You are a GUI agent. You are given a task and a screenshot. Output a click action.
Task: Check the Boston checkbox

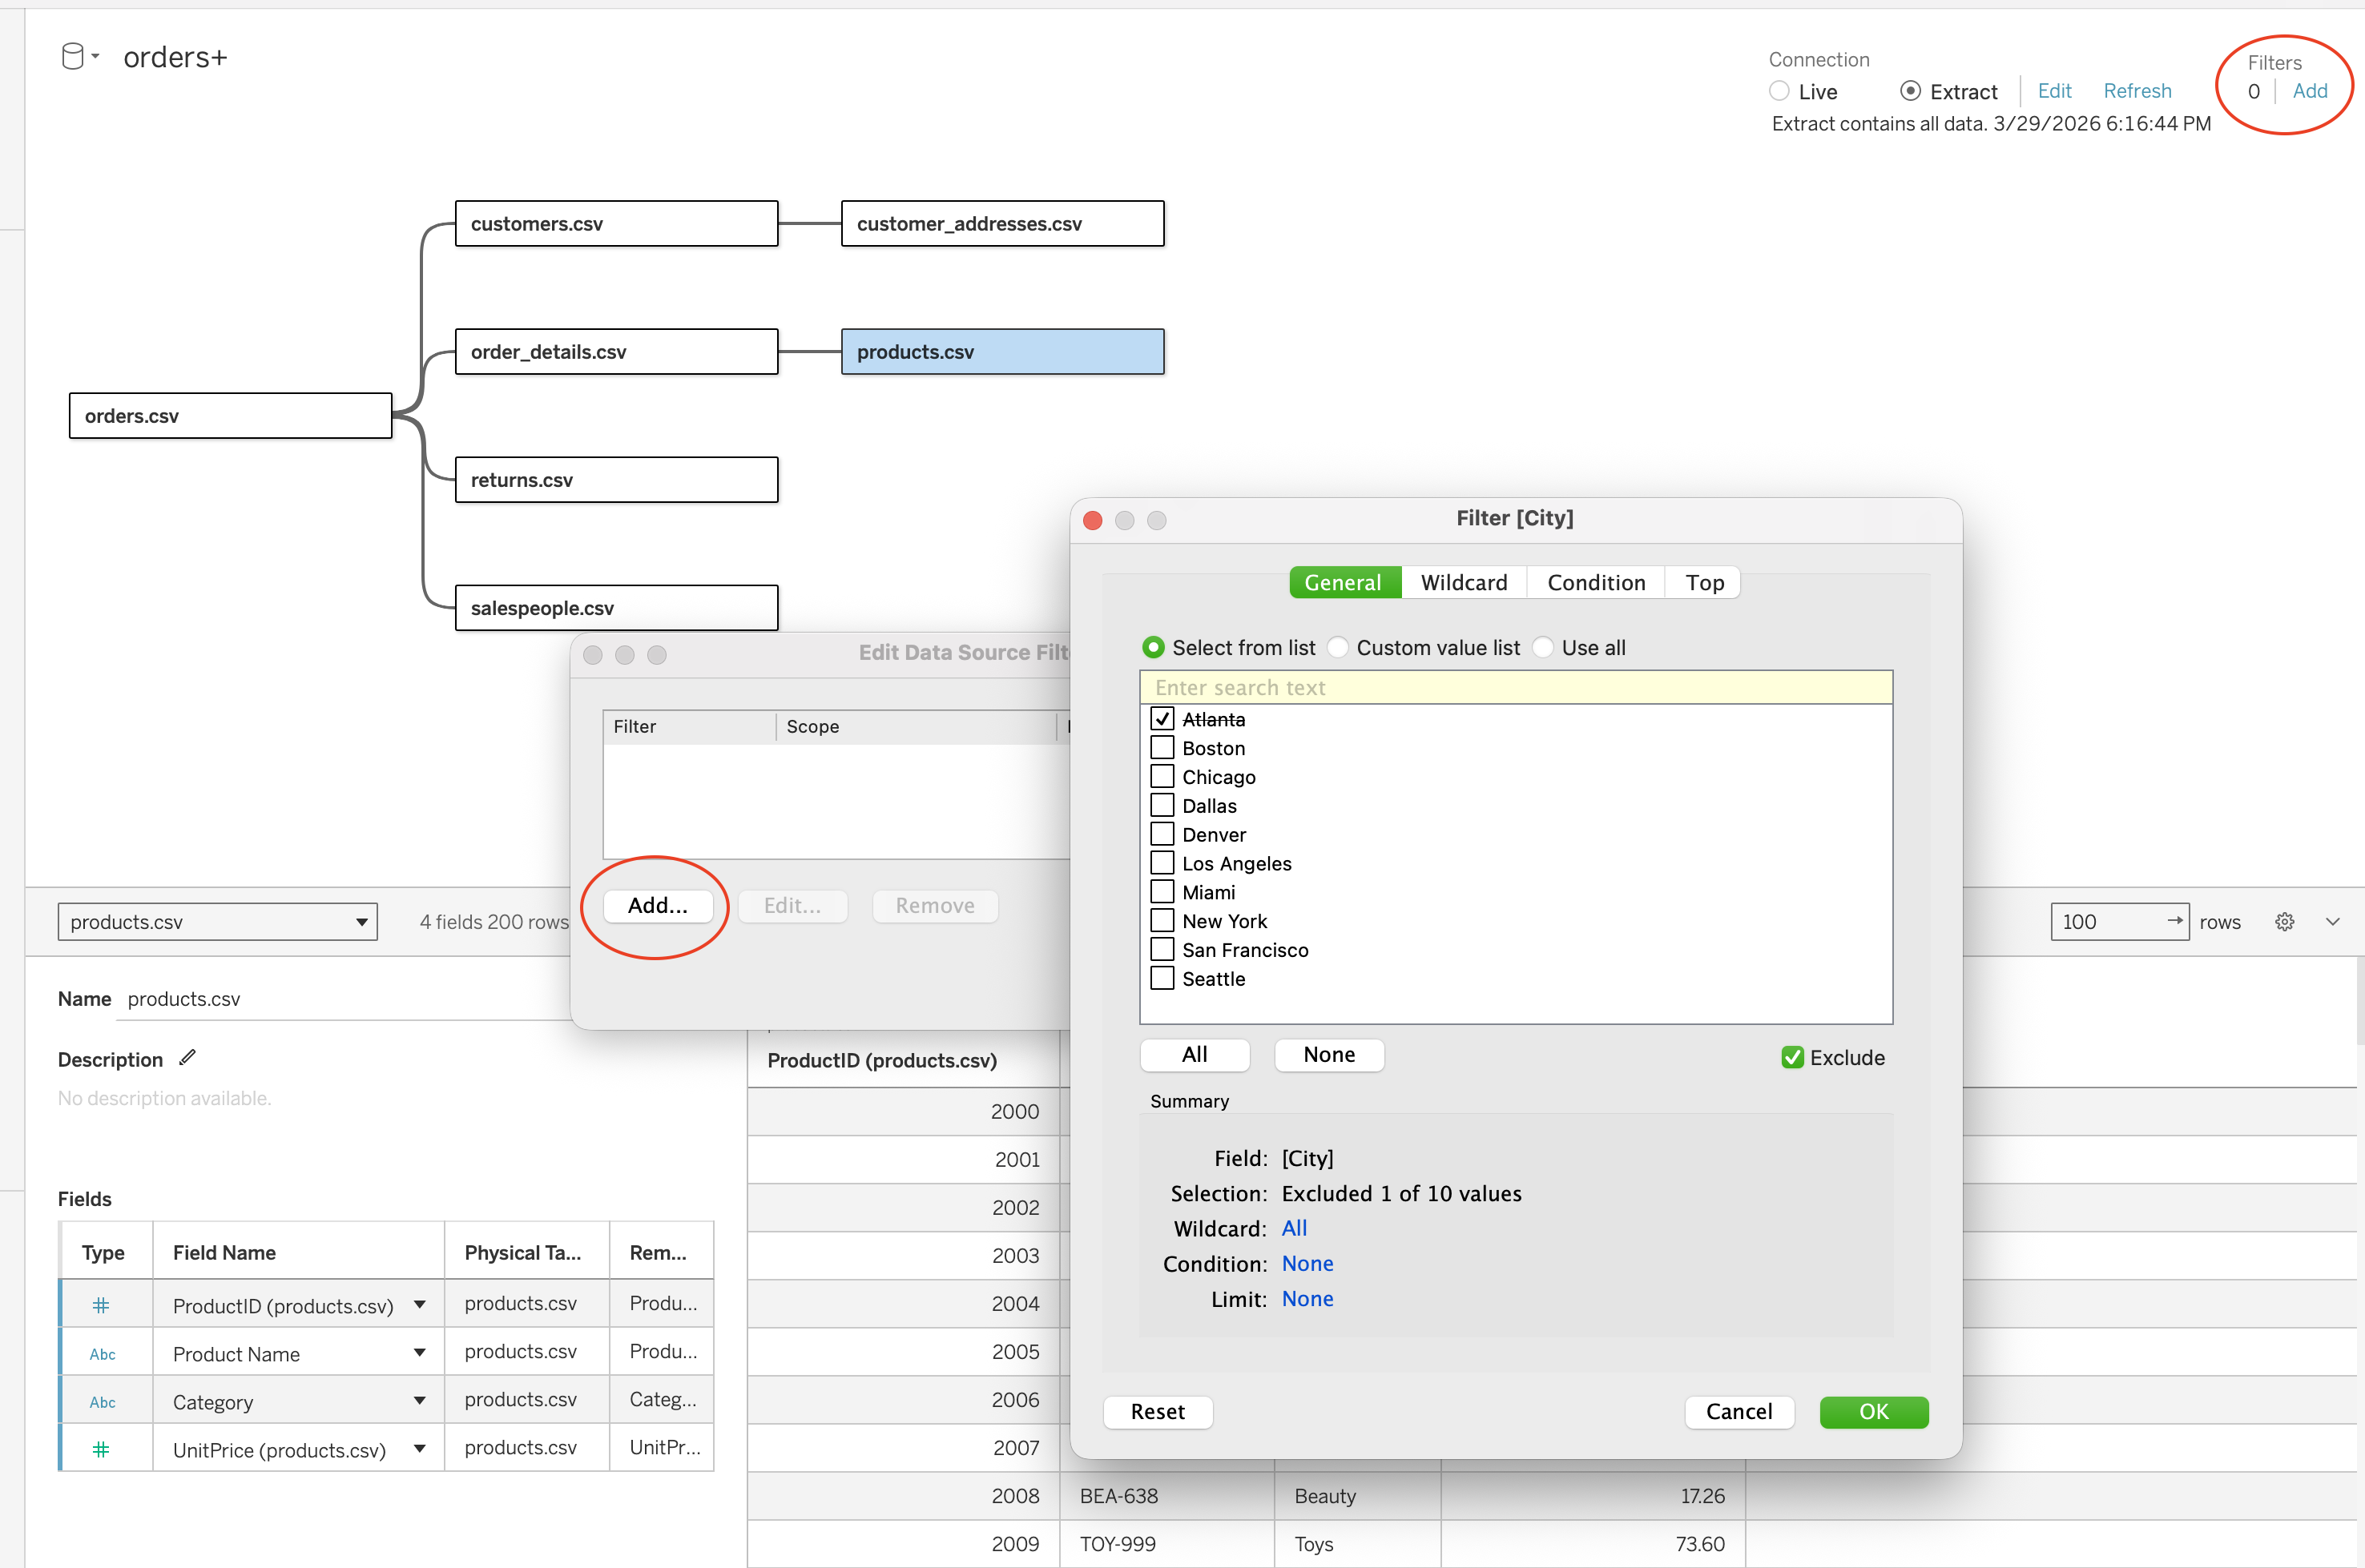(1162, 748)
